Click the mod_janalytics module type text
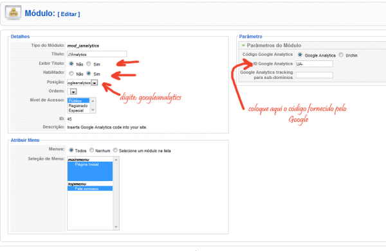 [x=83, y=46]
